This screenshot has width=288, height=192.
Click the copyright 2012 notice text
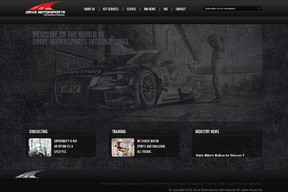tap(216, 190)
